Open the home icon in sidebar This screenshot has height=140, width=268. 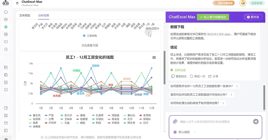[6, 12]
